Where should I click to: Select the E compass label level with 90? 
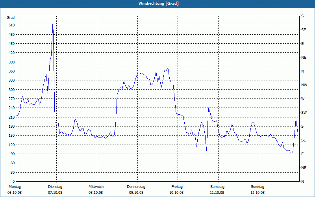click(302, 154)
